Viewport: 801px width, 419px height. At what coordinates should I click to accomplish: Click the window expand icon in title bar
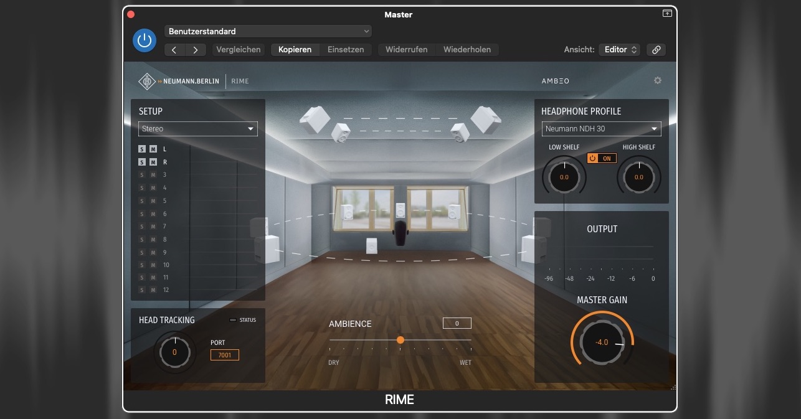point(667,13)
